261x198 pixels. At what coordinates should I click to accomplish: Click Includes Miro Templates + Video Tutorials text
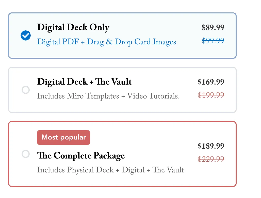click(x=108, y=96)
